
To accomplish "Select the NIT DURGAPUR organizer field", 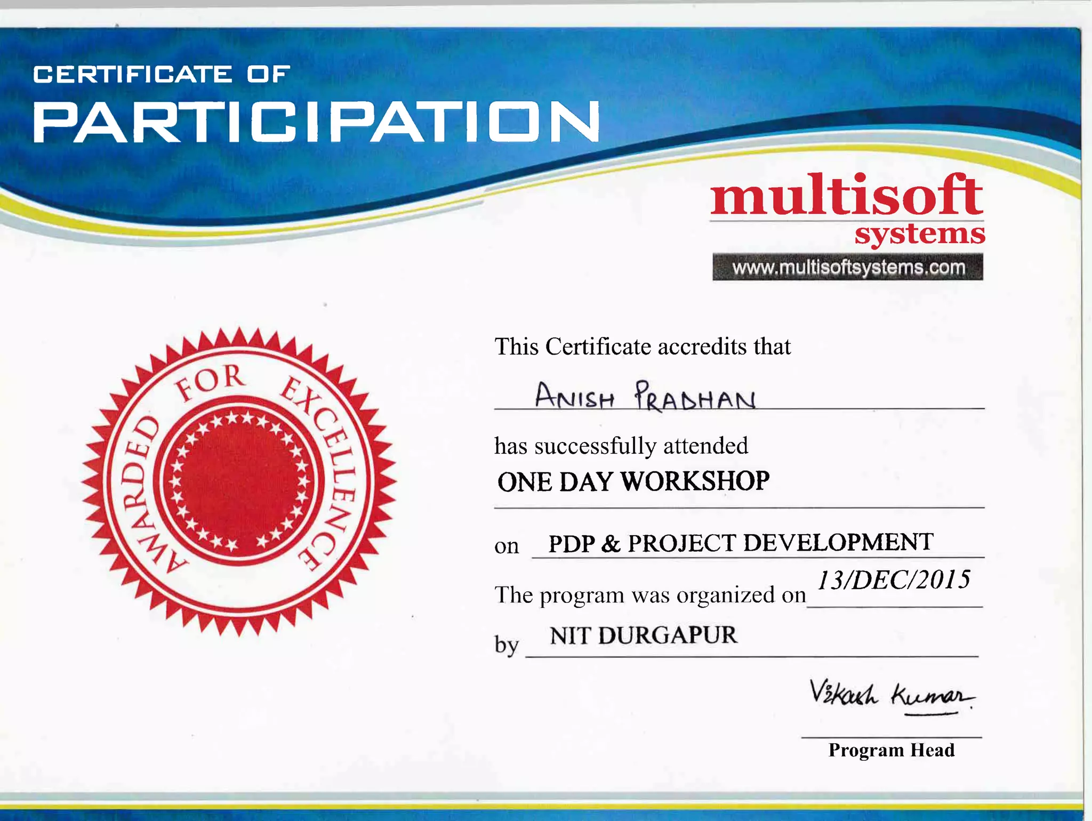I will tap(643, 635).
